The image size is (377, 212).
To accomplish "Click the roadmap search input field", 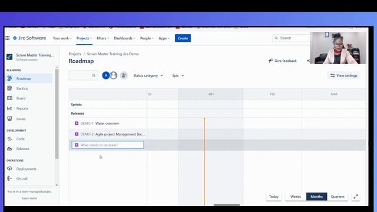I will [83, 75].
